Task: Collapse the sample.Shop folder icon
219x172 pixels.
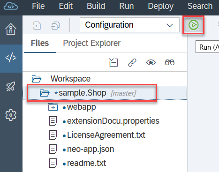Action: tap(45, 93)
